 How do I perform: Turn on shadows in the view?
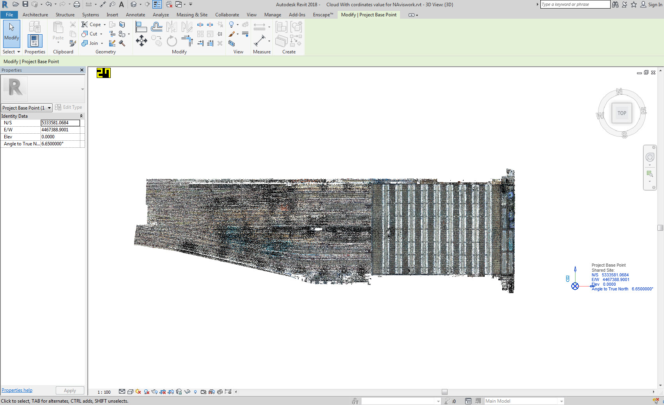[146, 392]
